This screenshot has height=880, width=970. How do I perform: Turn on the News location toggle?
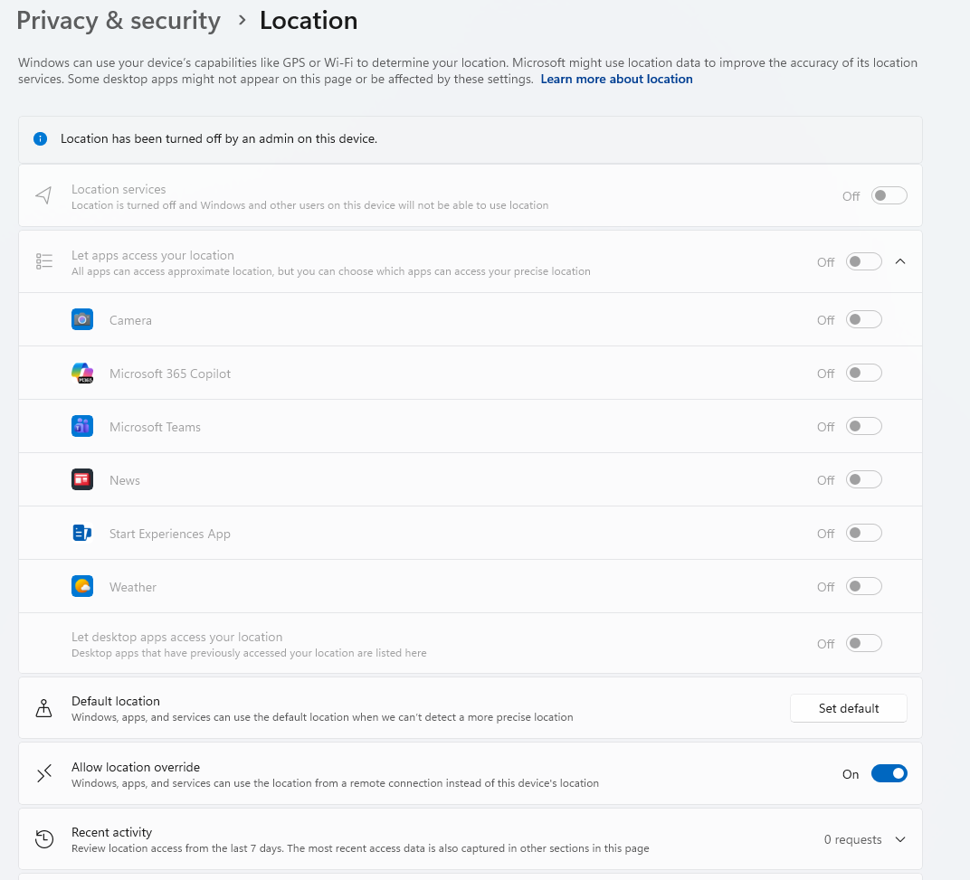pyautogui.click(x=863, y=480)
